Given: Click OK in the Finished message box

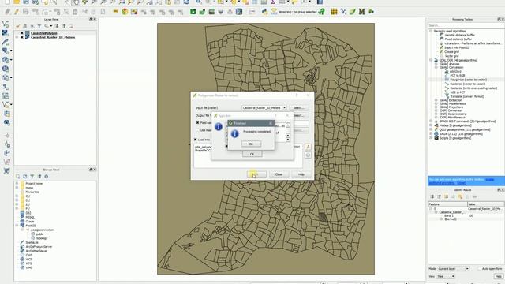Looking at the screenshot, I should [x=251, y=144].
